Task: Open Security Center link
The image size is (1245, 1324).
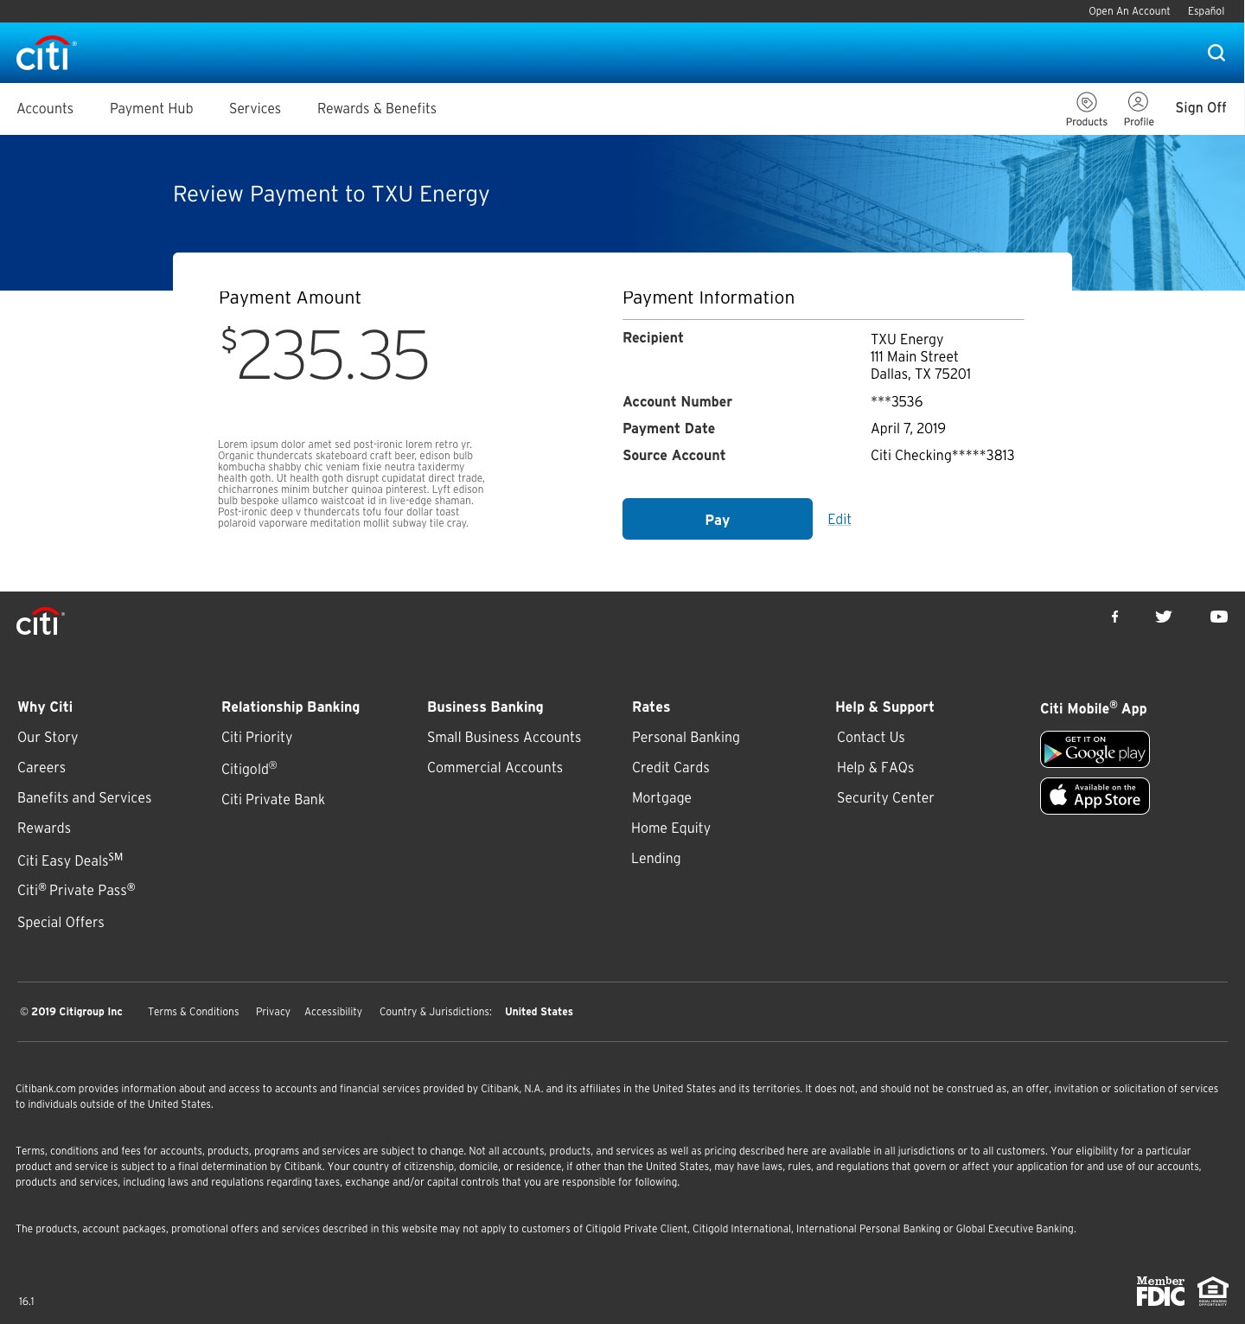Action: click(x=885, y=797)
